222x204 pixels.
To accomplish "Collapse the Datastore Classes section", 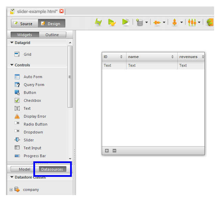I will pyautogui.click(x=12, y=177).
